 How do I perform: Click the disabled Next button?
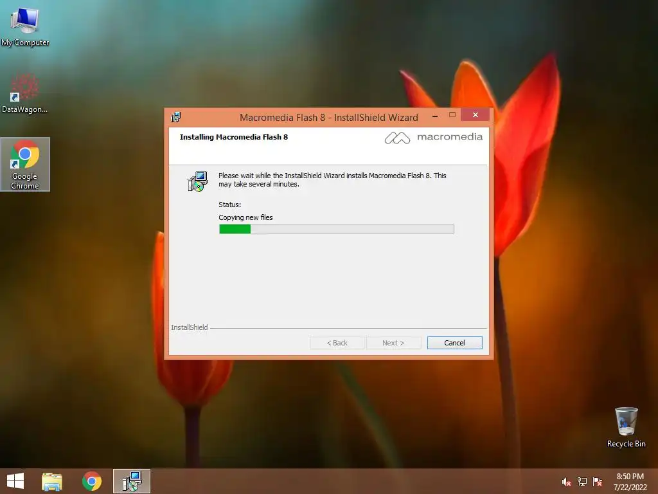[393, 343]
